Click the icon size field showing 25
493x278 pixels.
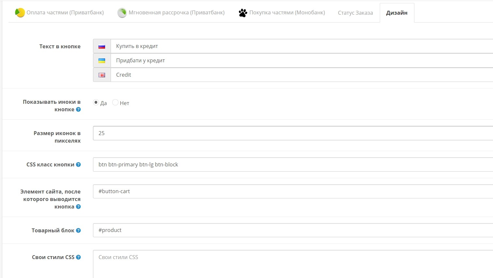pos(293,133)
